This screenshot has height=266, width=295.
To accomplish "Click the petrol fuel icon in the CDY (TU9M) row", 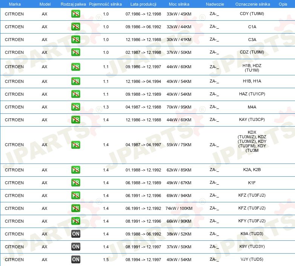I will point(75,14).
